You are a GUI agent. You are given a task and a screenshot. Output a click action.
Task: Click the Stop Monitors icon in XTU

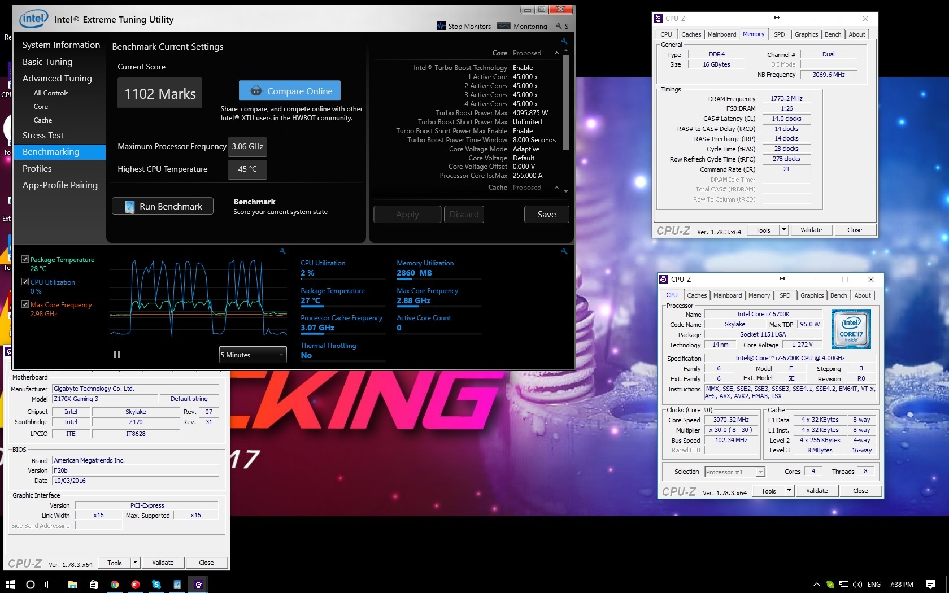pos(441,26)
